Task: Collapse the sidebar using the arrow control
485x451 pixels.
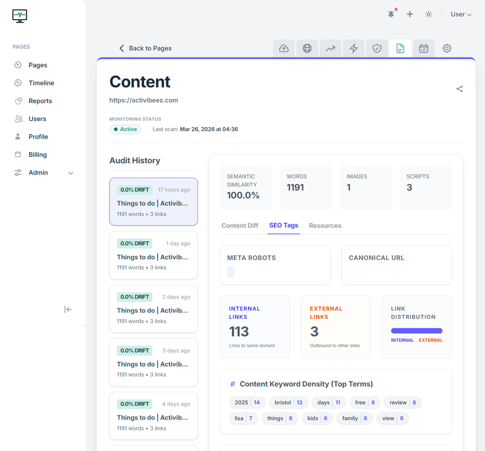Action: pyautogui.click(x=68, y=309)
